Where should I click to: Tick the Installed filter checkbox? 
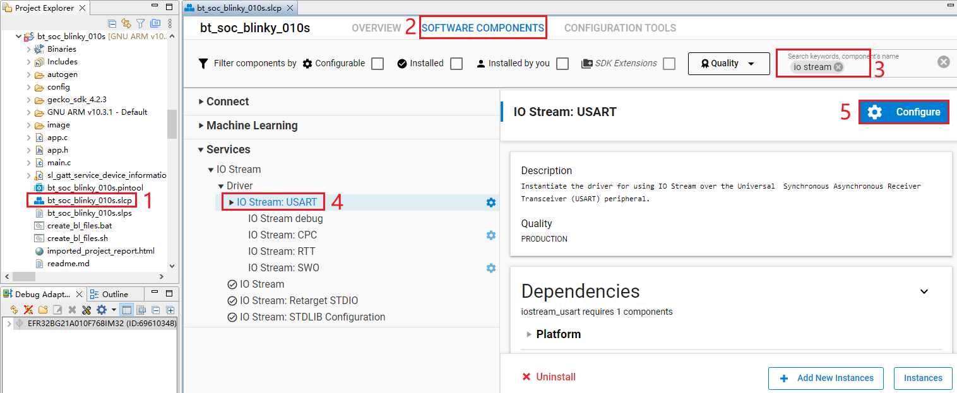pyautogui.click(x=456, y=64)
